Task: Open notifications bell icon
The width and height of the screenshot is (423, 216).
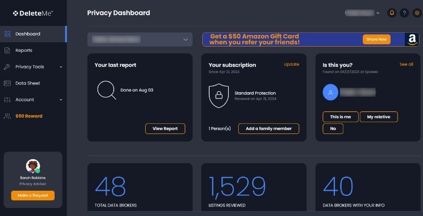Action: [392, 12]
